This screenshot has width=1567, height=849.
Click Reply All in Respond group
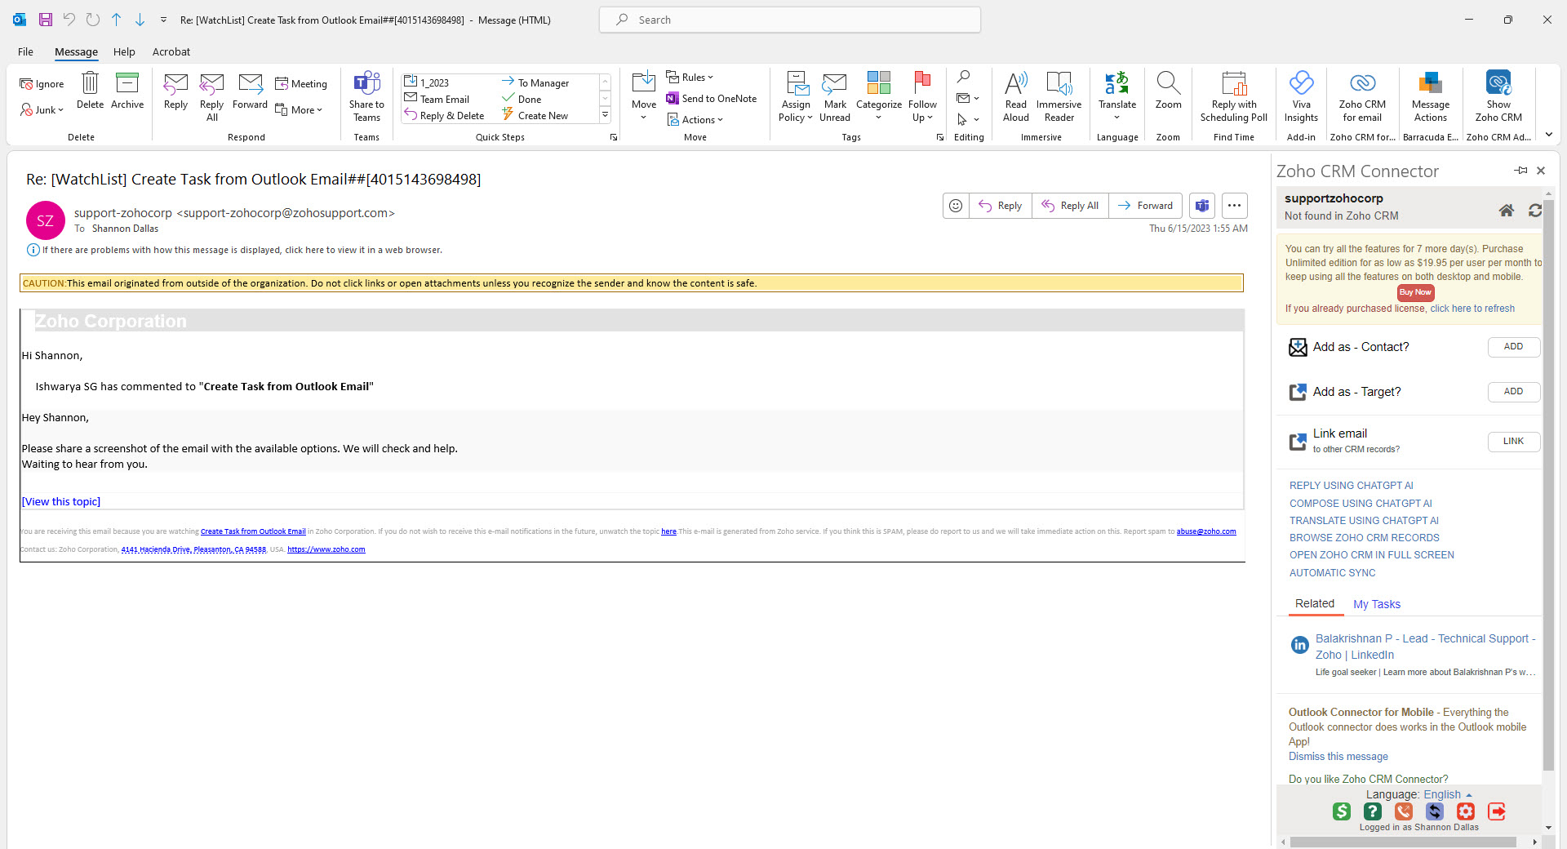pos(211,97)
